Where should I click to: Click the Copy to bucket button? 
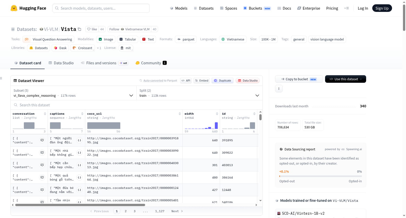click(299, 79)
